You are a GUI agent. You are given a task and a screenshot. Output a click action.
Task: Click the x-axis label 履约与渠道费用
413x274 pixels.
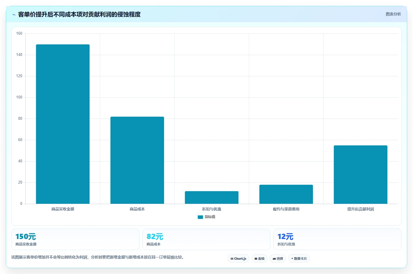click(x=286, y=209)
